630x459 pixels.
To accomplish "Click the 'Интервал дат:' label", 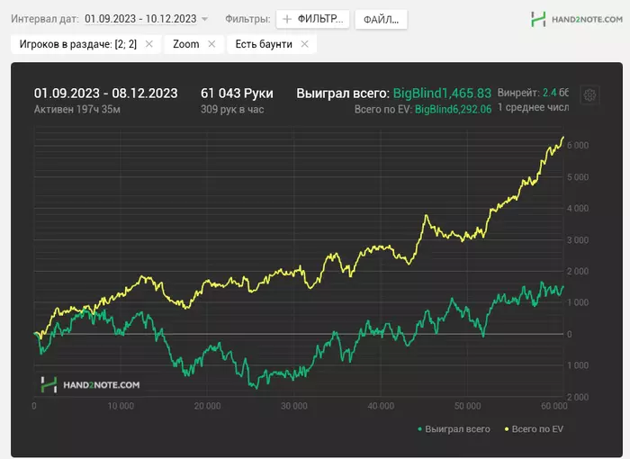I will pyautogui.click(x=45, y=19).
